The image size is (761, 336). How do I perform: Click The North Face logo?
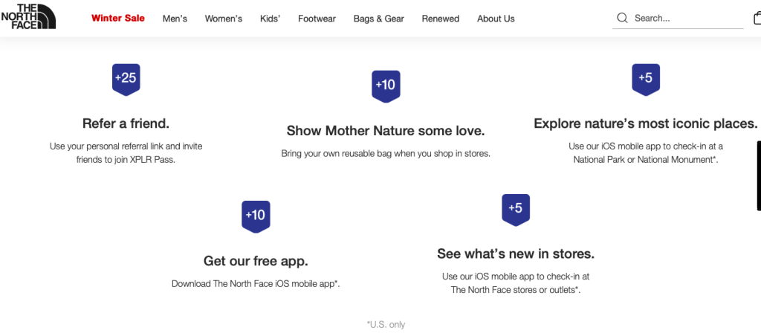point(28,17)
